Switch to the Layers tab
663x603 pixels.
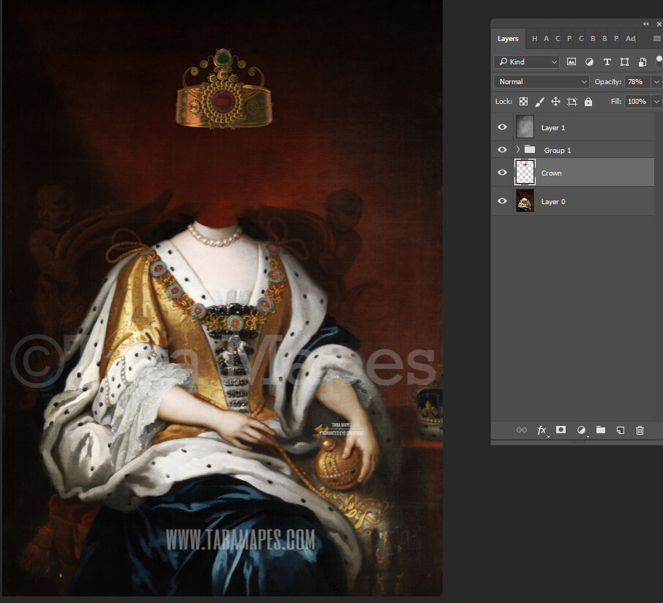pyautogui.click(x=508, y=38)
